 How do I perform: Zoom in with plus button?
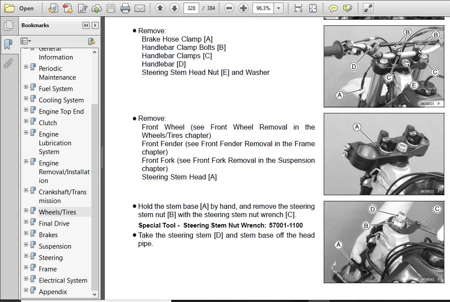pos(243,8)
